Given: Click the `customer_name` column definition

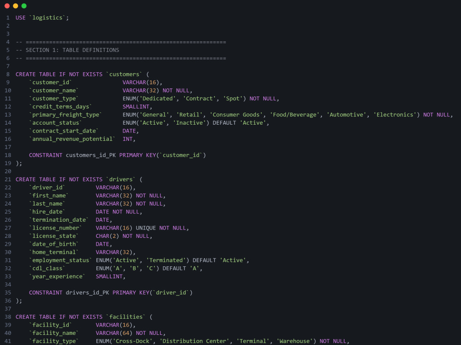Looking at the screenshot, I should (54, 91).
